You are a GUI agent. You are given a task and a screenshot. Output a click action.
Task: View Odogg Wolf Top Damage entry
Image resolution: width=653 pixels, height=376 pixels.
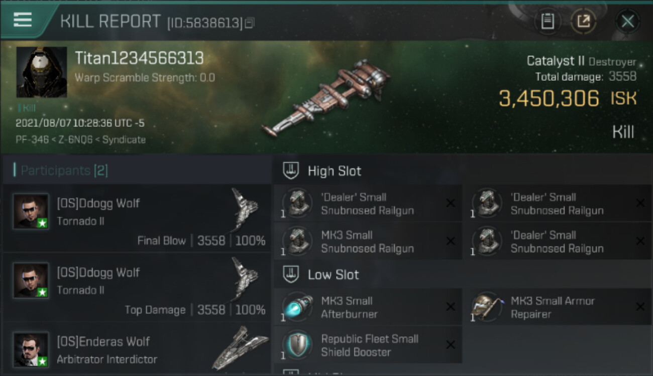137,287
